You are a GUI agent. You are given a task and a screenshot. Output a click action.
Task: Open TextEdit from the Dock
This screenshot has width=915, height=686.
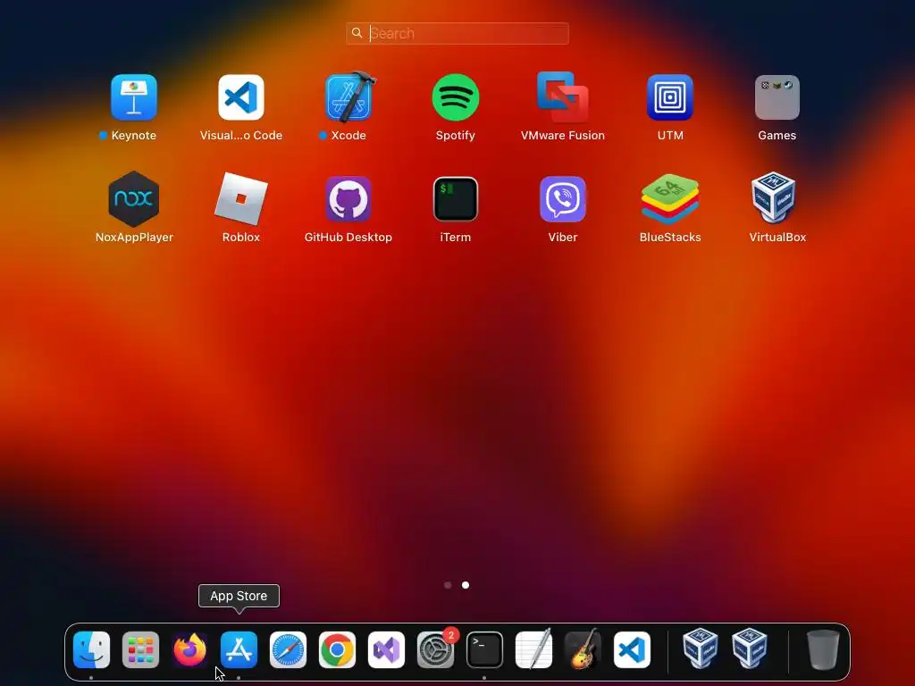[x=534, y=649]
